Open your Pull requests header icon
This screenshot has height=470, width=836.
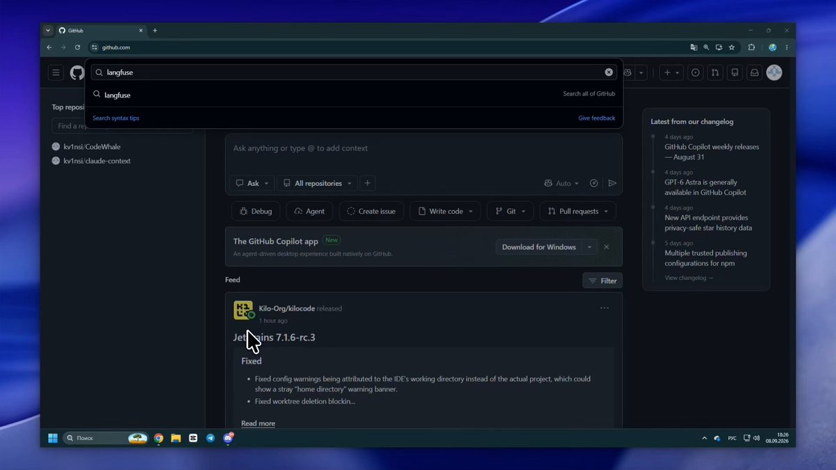pos(715,72)
